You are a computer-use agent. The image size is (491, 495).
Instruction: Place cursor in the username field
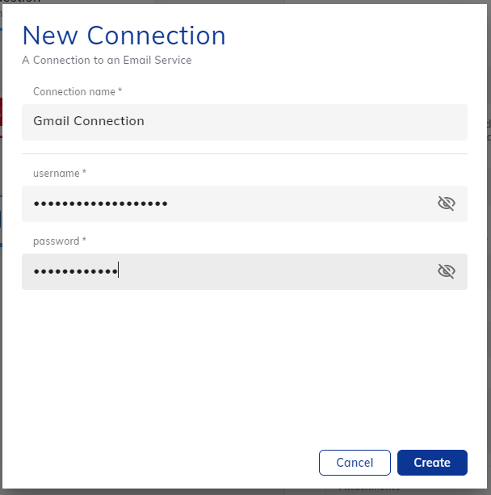coord(245,204)
